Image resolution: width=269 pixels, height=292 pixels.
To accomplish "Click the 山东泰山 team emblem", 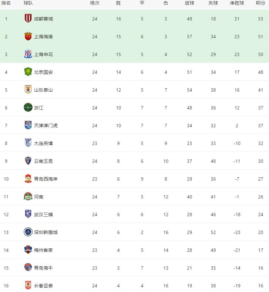I will coord(28,90).
